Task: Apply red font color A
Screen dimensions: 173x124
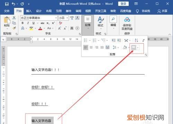Action: 40,28
